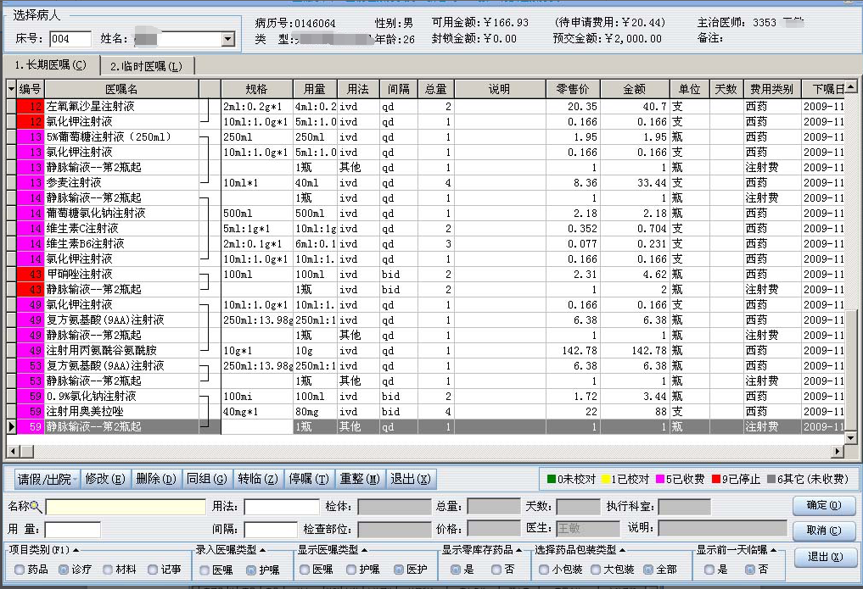Select 小包装 packaging type option

(544, 570)
